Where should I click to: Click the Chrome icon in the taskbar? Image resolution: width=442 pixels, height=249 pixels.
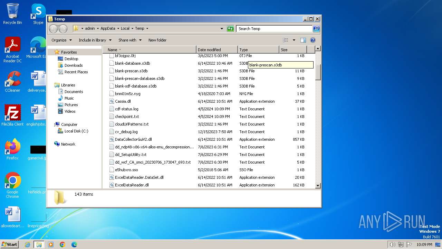click(x=63, y=245)
